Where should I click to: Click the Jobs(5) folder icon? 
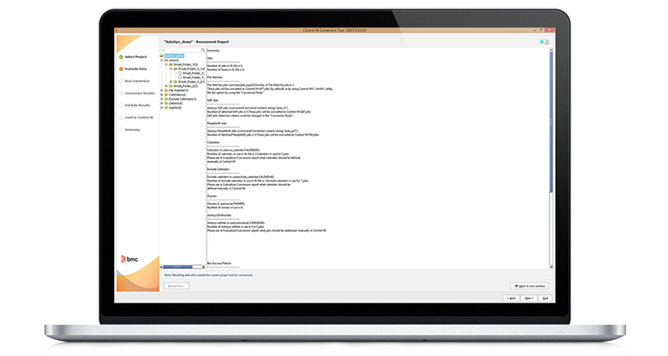tap(166, 60)
